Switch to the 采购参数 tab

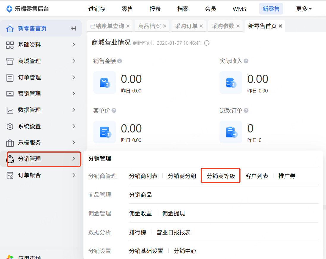pos(223,26)
